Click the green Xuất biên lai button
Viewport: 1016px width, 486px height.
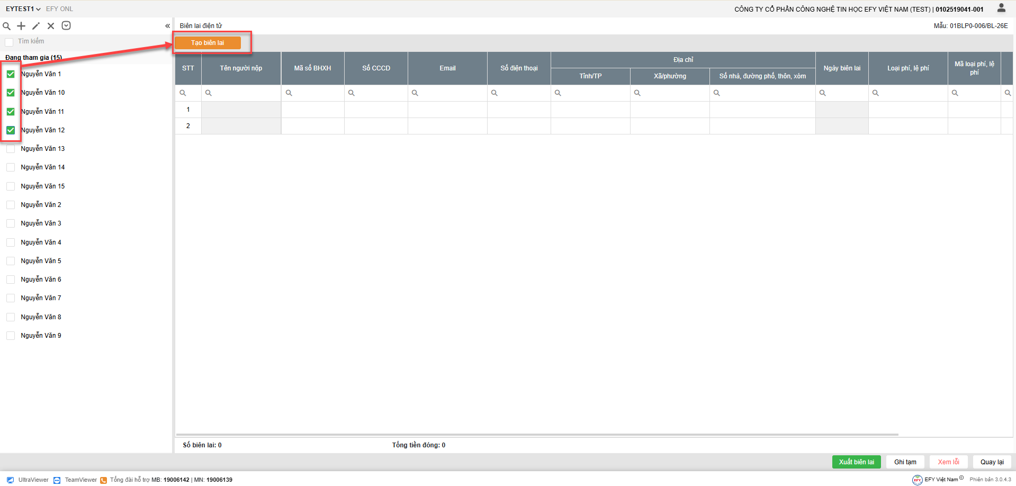(856, 462)
